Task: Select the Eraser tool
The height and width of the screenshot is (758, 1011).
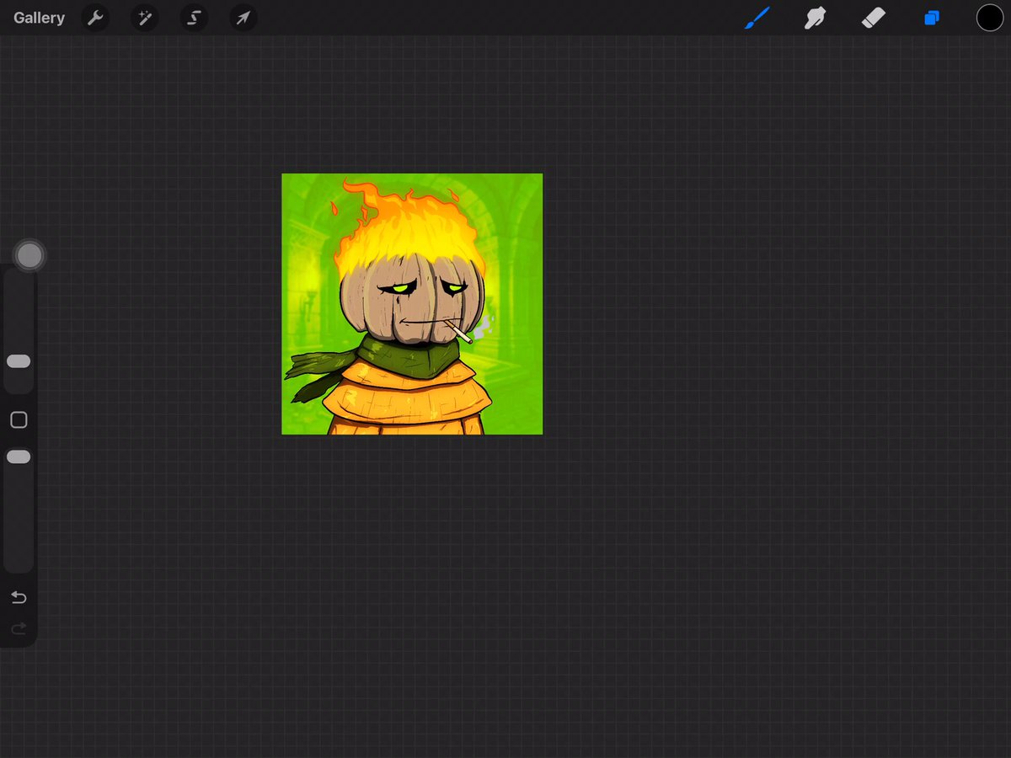Action: pyautogui.click(x=874, y=18)
